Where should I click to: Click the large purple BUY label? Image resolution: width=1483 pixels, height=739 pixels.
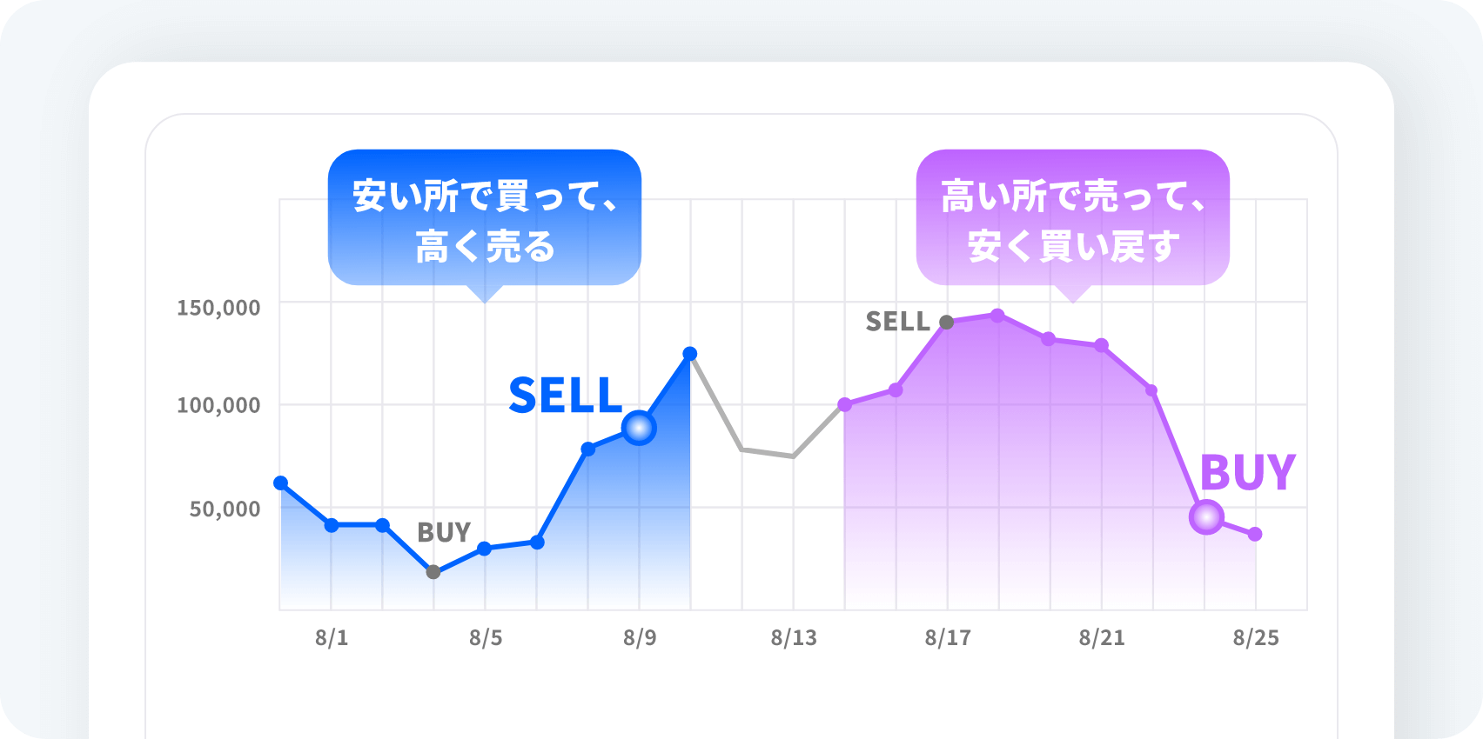tap(1247, 473)
